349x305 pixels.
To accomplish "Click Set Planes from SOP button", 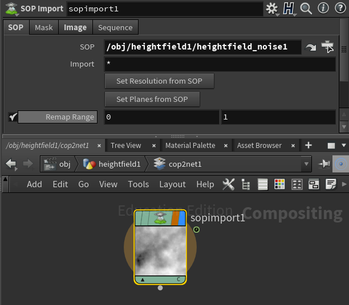I will tap(152, 99).
